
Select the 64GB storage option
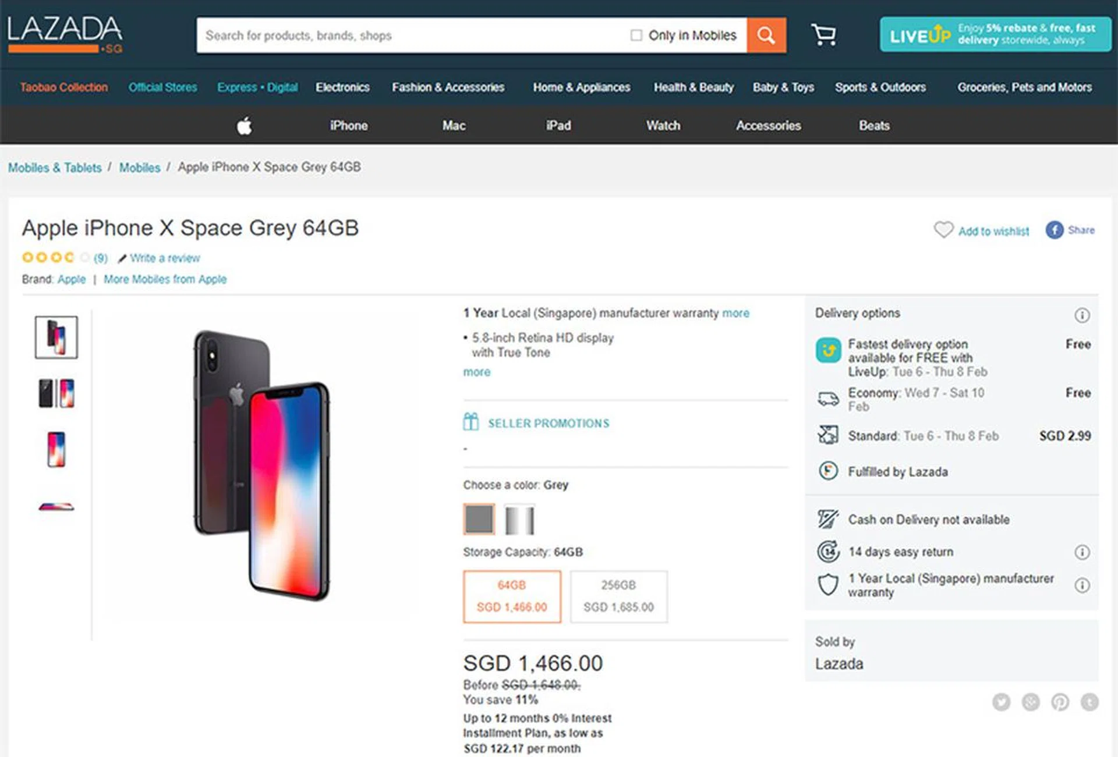(x=512, y=596)
